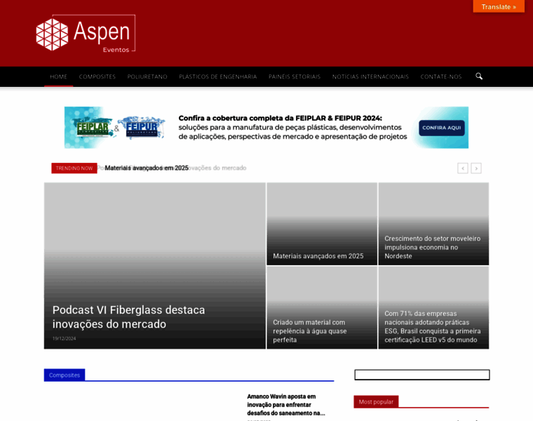Click the TRENDING NOW label
The height and width of the screenshot is (421, 533).
pyautogui.click(x=74, y=168)
